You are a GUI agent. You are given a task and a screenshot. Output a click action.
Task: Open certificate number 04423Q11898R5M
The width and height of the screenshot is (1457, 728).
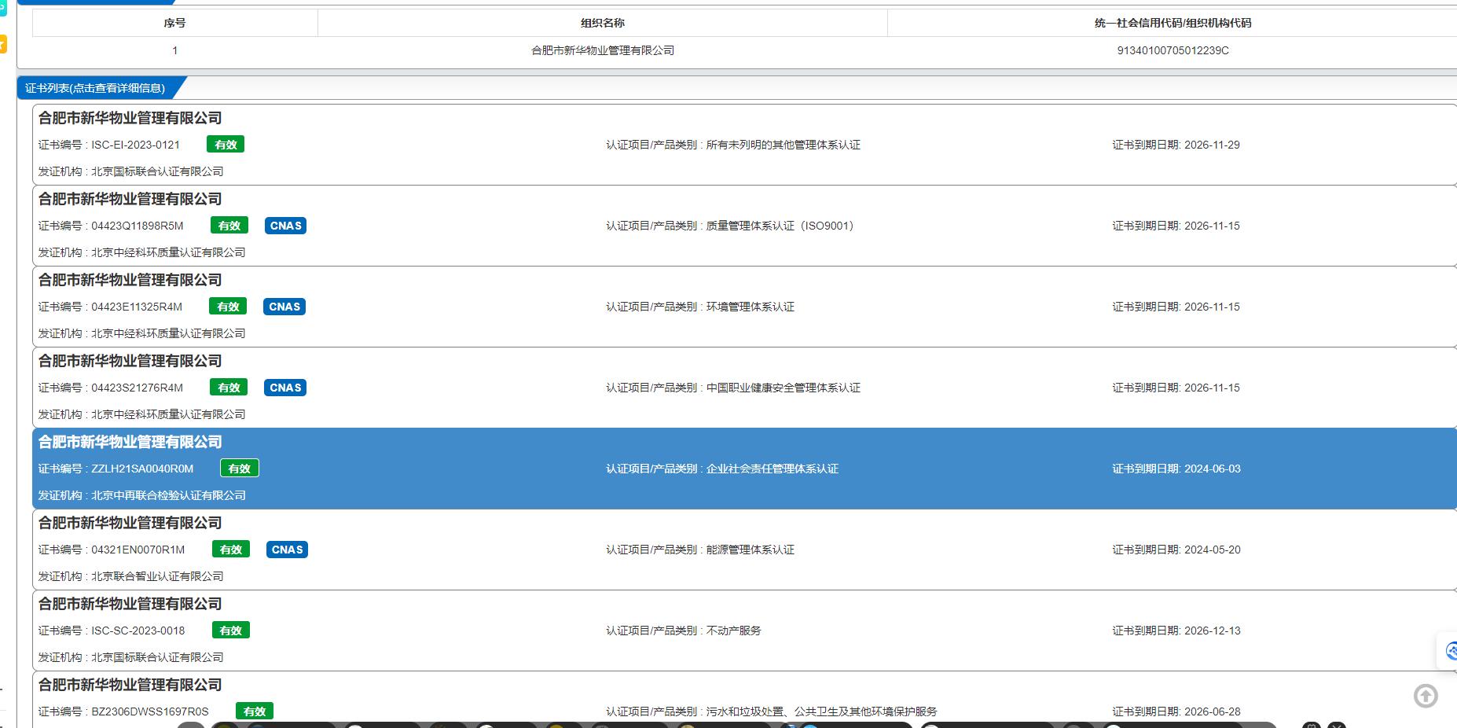(138, 226)
